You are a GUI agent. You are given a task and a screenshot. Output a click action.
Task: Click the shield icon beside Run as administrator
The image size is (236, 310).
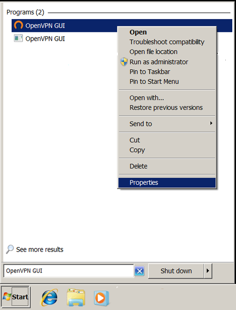(x=124, y=62)
